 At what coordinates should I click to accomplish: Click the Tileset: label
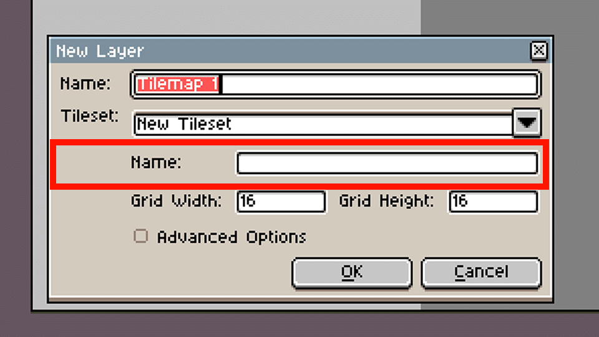point(90,115)
